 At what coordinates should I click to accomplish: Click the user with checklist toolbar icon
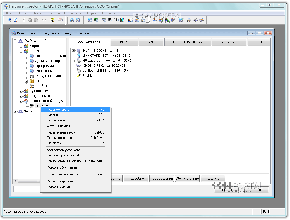(131, 20)
